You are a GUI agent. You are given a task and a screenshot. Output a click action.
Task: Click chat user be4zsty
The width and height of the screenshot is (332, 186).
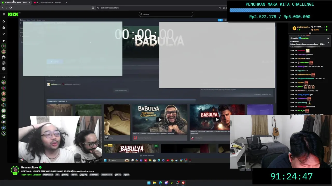(x=301, y=67)
